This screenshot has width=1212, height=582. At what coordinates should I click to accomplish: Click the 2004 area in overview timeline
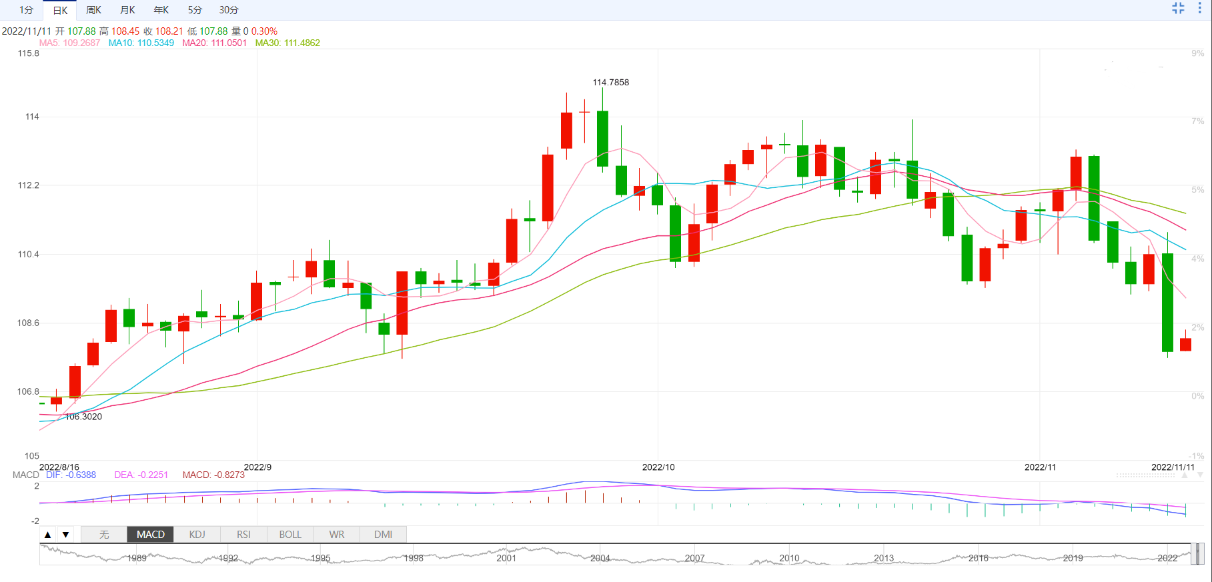600,558
